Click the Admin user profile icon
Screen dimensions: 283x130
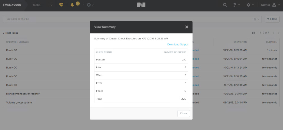pos(274,5)
